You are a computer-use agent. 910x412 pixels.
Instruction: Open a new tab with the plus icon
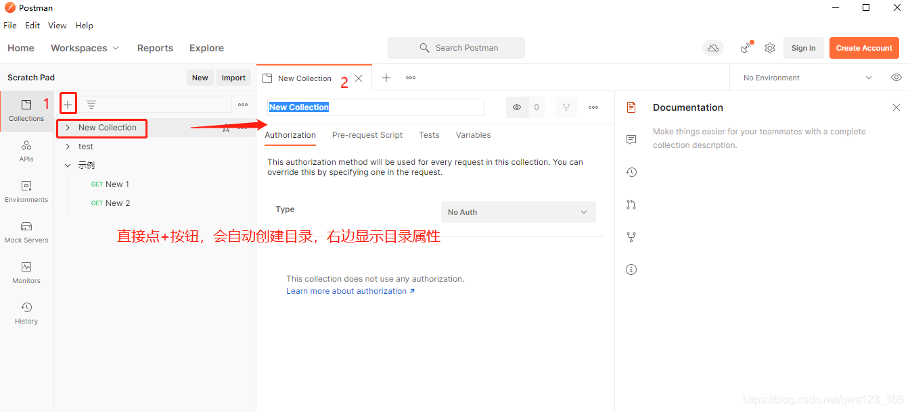pyautogui.click(x=386, y=78)
